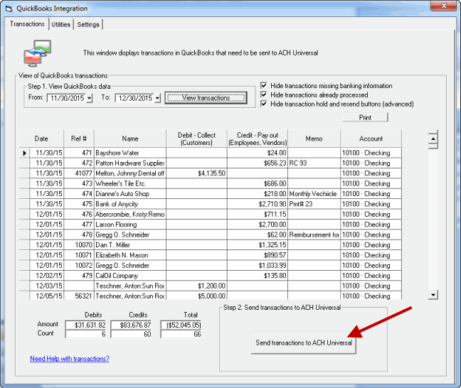Image resolution: width=461 pixels, height=388 pixels.
Task: Click the $5,000.00 debit amount cell
Action: click(x=196, y=296)
